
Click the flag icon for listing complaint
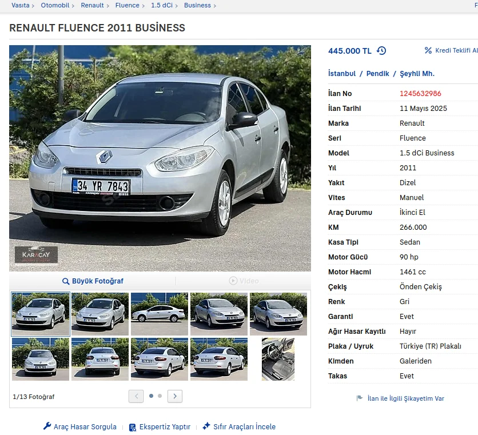(x=360, y=398)
